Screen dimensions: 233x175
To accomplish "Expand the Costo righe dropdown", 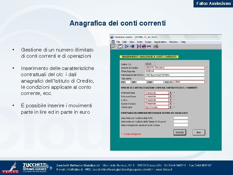I will [170, 107].
